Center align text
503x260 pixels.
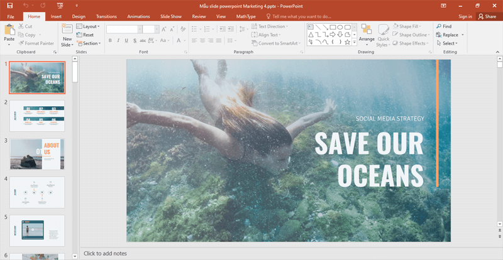click(x=202, y=40)
